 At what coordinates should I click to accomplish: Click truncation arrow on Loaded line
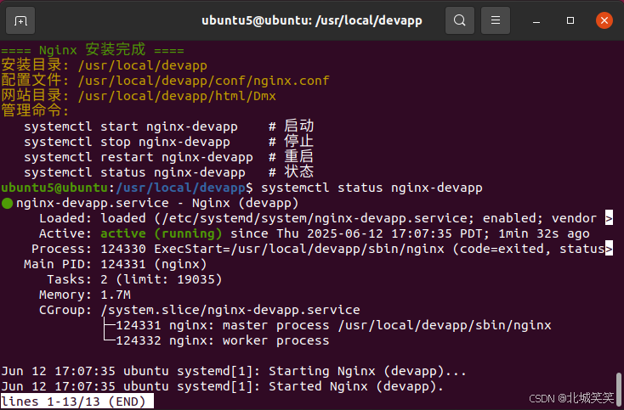(609, 218)
